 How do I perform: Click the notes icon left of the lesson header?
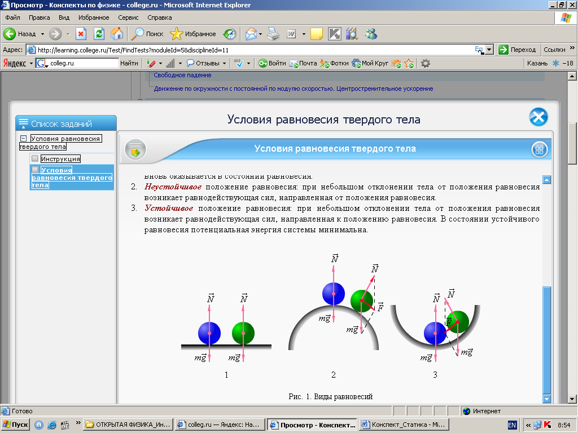135,149
